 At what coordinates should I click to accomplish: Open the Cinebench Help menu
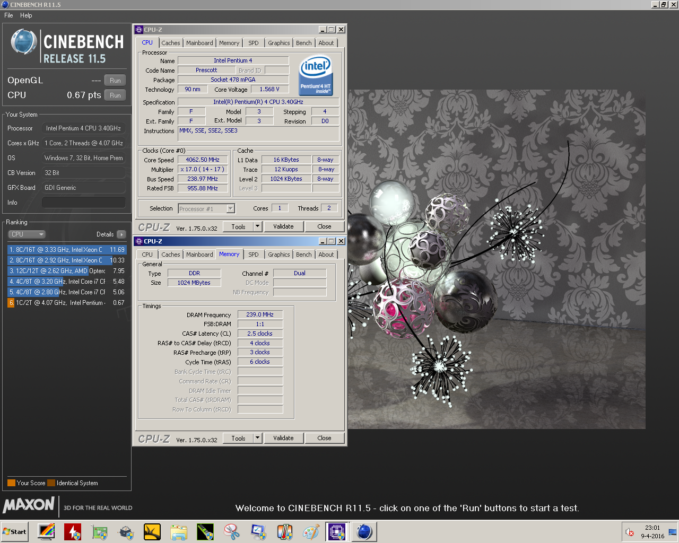[x=26, y=15]
